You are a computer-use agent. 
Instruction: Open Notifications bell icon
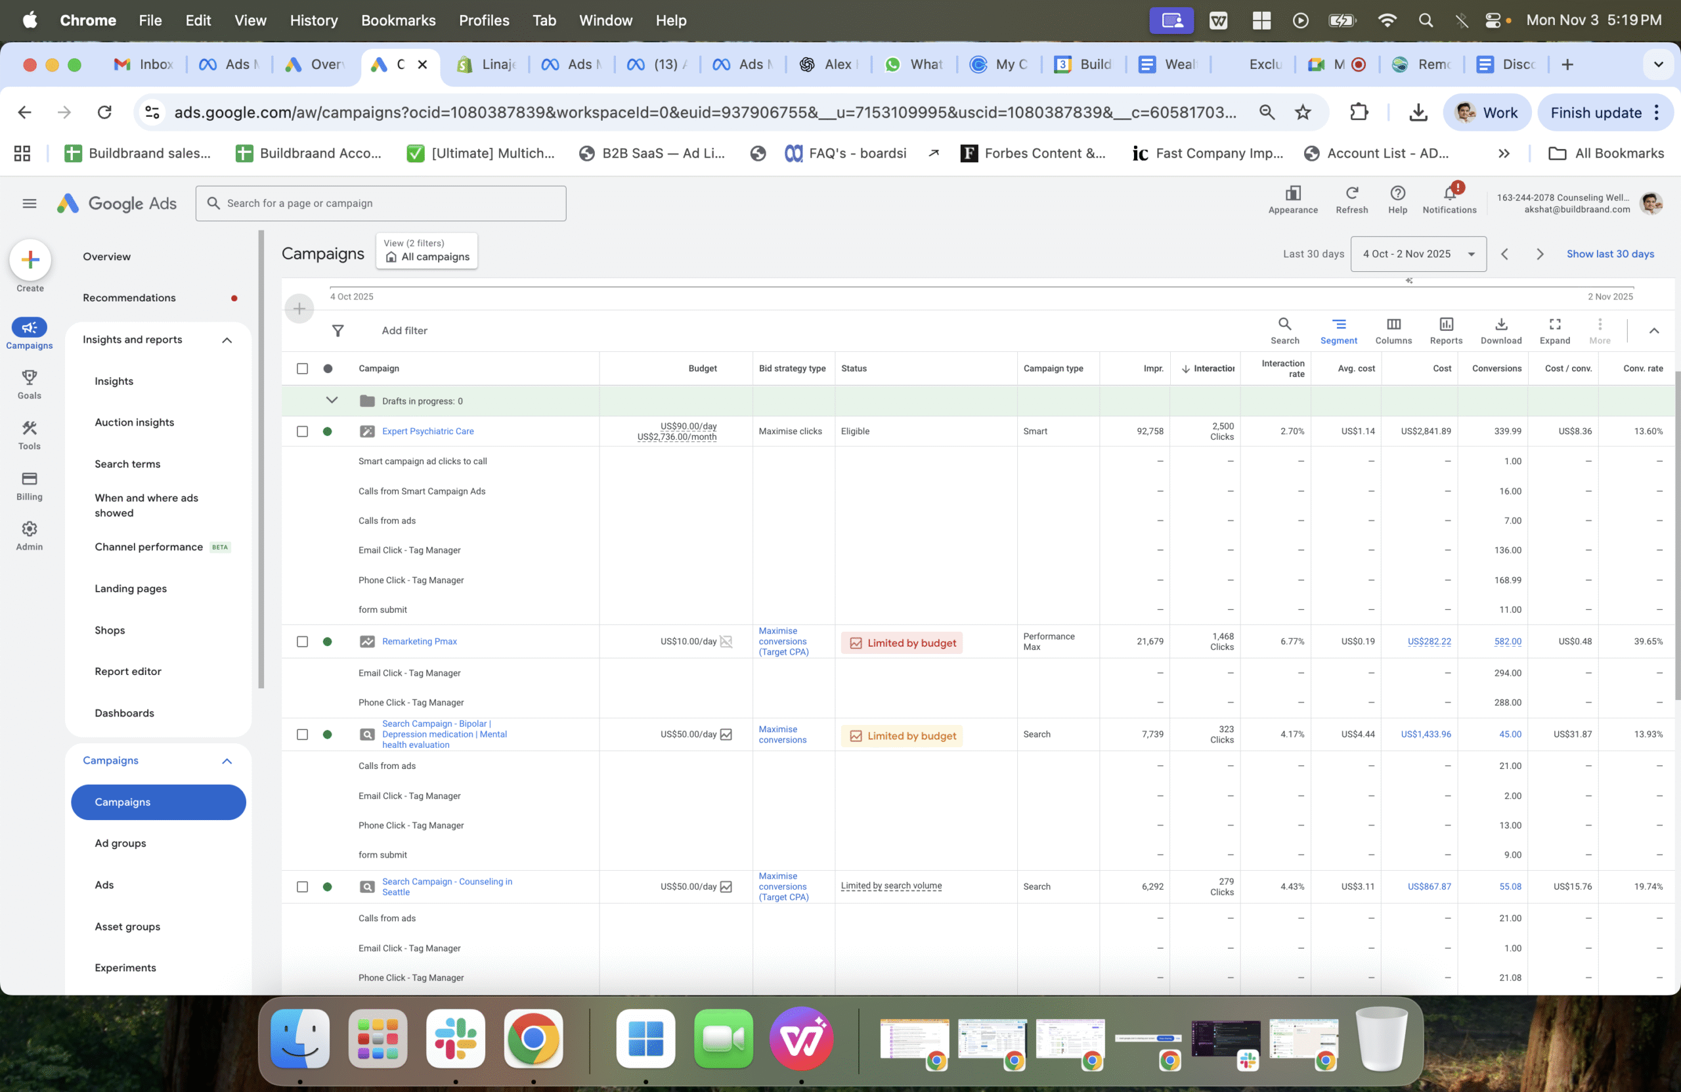pyautogui.click(x=1449, y=194)
